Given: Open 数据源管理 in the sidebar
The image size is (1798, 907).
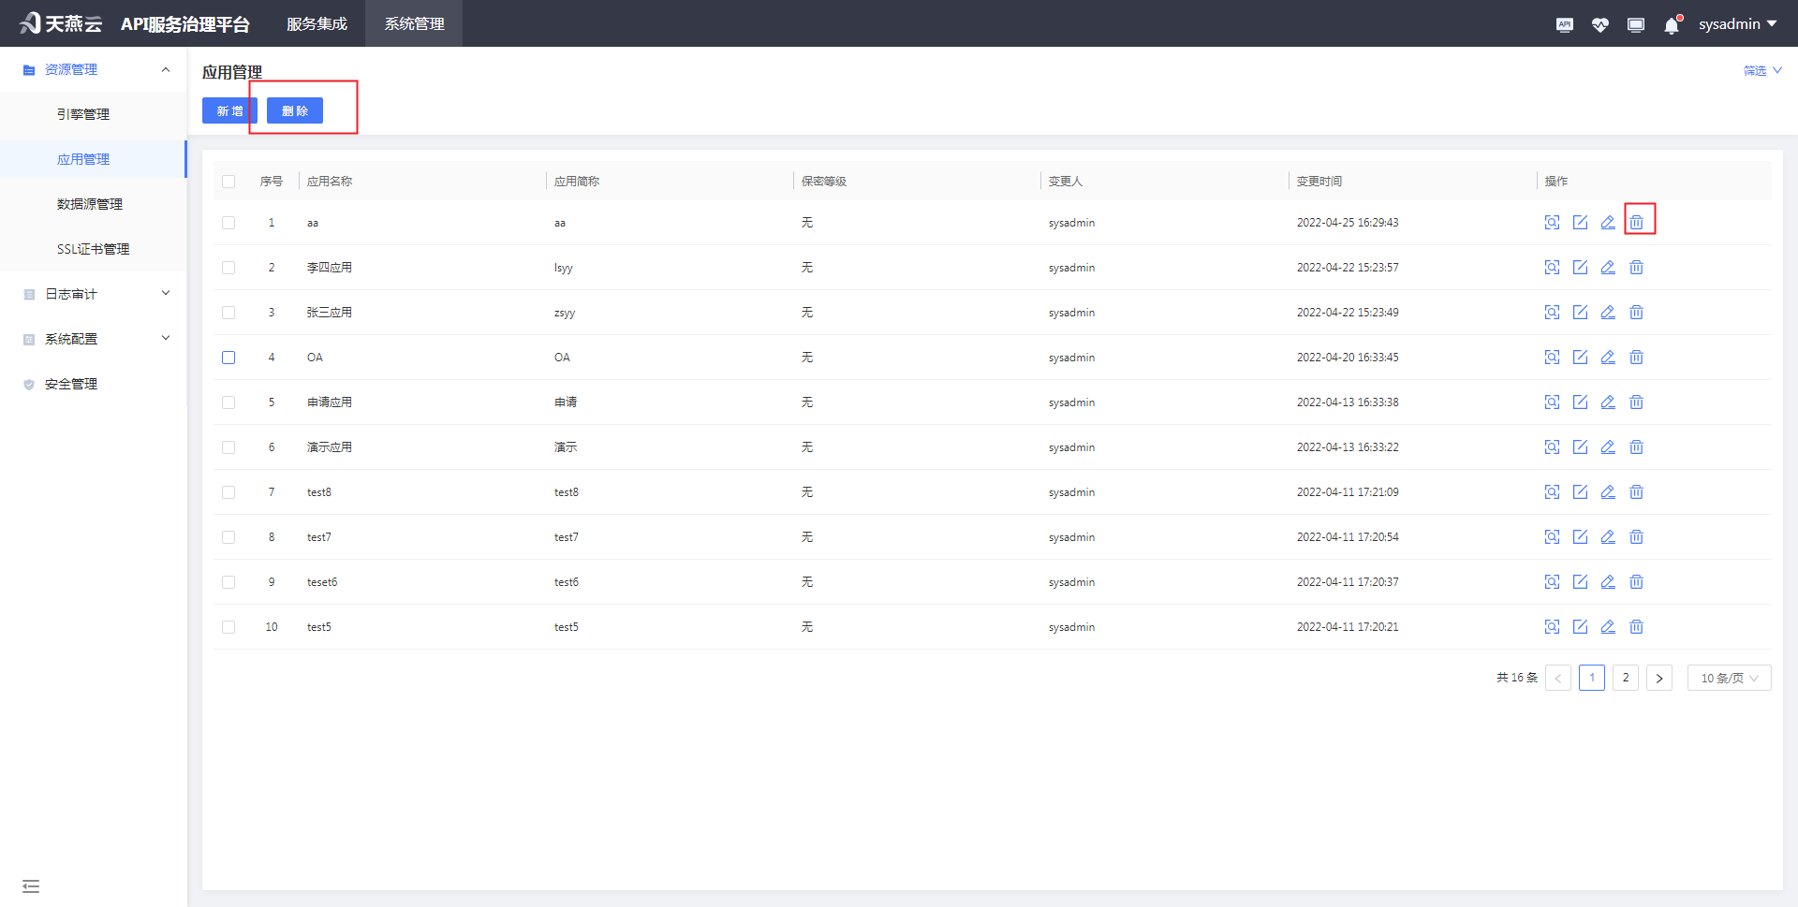Looking at the screenshot, I should [90, 204].
